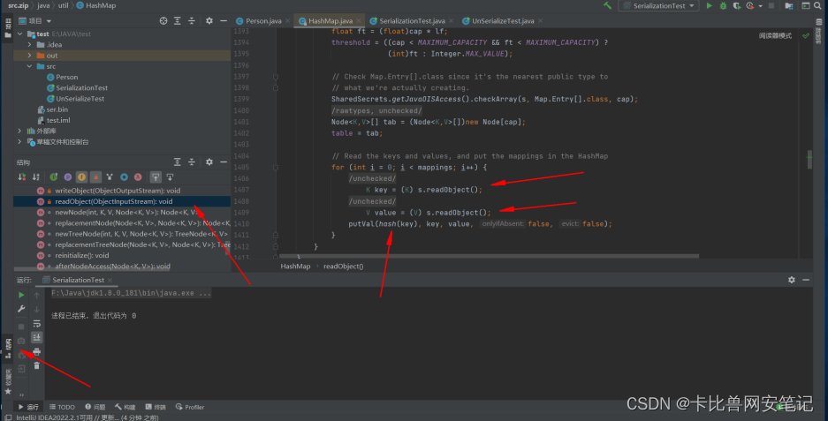This screenshot has width=828, height=421.
Task: Click Reader Mode label in editor
Action: [775, 36]
